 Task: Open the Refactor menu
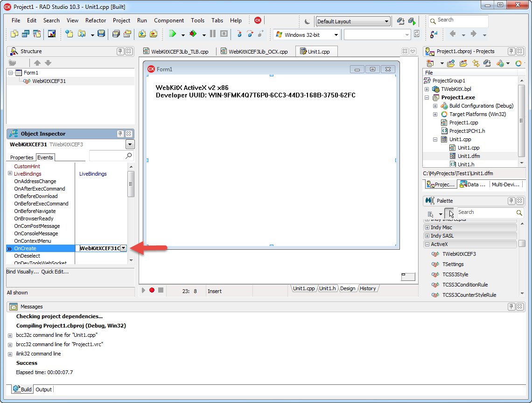pos(96,20)
